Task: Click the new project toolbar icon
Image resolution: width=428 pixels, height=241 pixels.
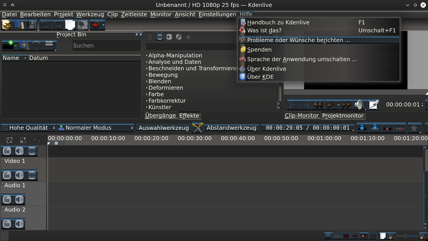Action: (x=7, y=25)
